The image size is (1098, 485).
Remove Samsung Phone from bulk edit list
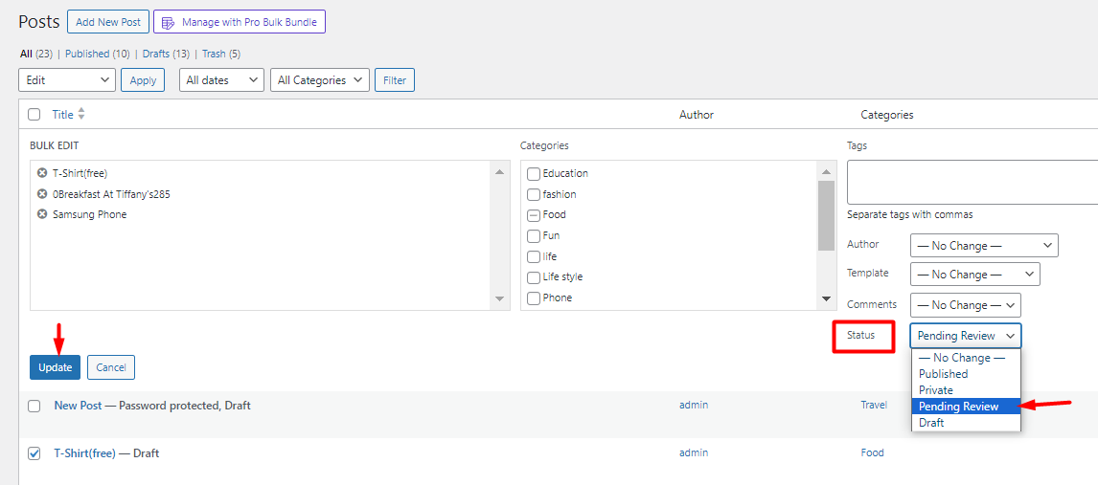(42, 214)
